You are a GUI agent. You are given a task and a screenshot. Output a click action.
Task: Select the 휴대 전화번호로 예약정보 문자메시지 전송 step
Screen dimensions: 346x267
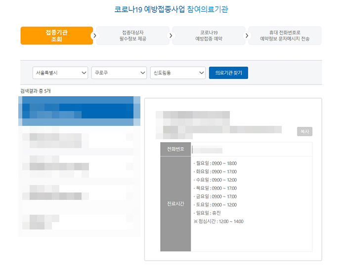tap(285, 36)
